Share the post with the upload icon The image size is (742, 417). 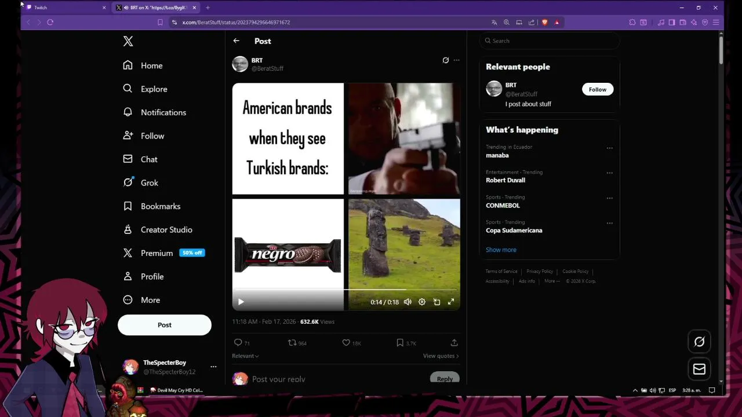click(454, 343)
